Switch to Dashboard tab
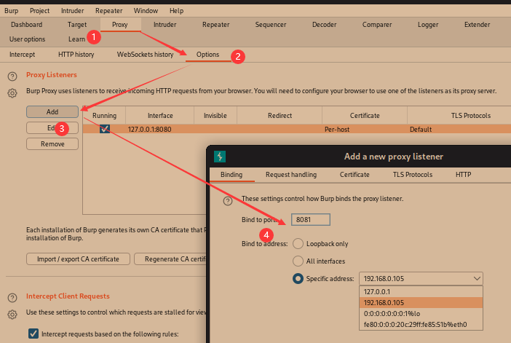511x343 pixels. [x=27, y=25]
